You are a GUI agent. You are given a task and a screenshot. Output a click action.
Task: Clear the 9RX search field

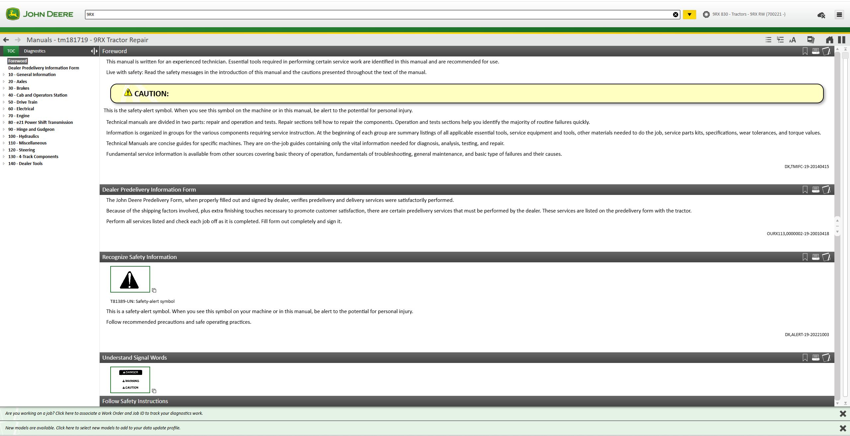pyautogui.click(x=675, y=15)
